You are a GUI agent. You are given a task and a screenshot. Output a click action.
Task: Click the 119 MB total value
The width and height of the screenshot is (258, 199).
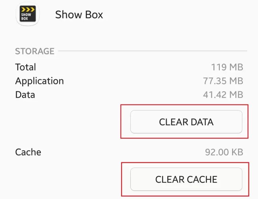click(227, 67)
